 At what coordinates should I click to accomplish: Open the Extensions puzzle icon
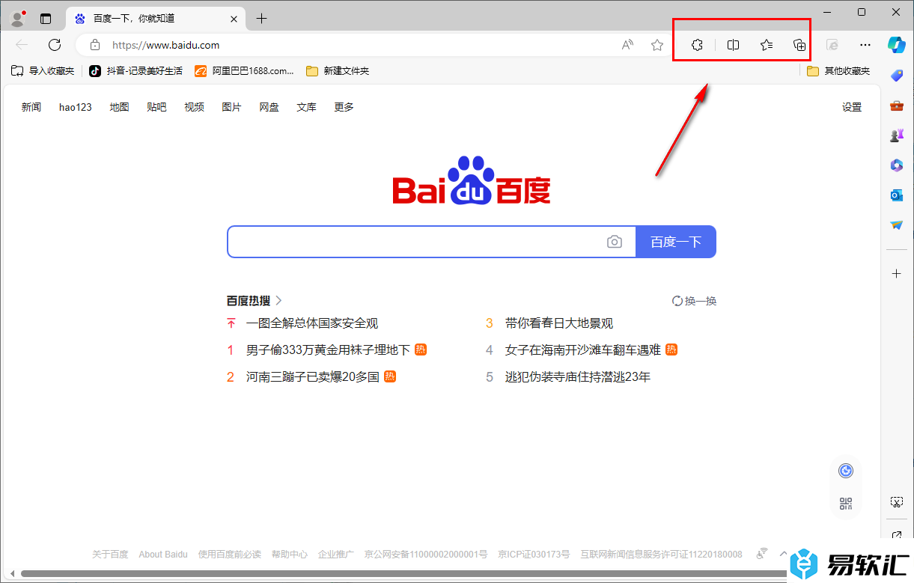pyautogui.click(x=697, y=45)
